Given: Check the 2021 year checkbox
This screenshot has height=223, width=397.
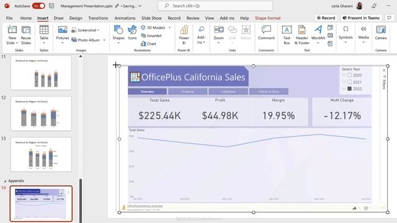Looking at the screenshot, I should pyautogui.click(x=349, y=82).
